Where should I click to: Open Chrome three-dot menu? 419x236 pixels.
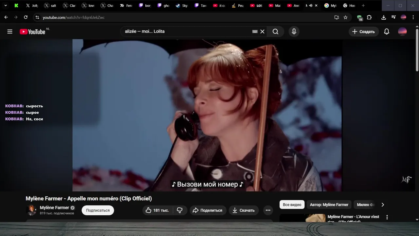[x=413, y=17]
